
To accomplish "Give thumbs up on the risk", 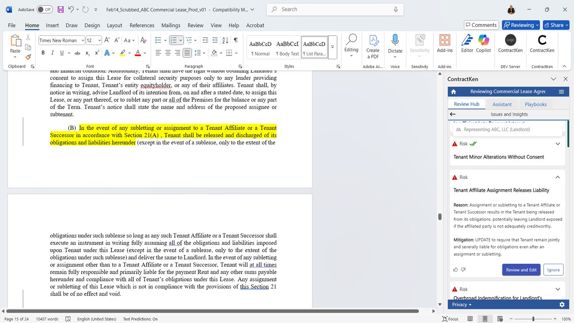I will 456,270.
